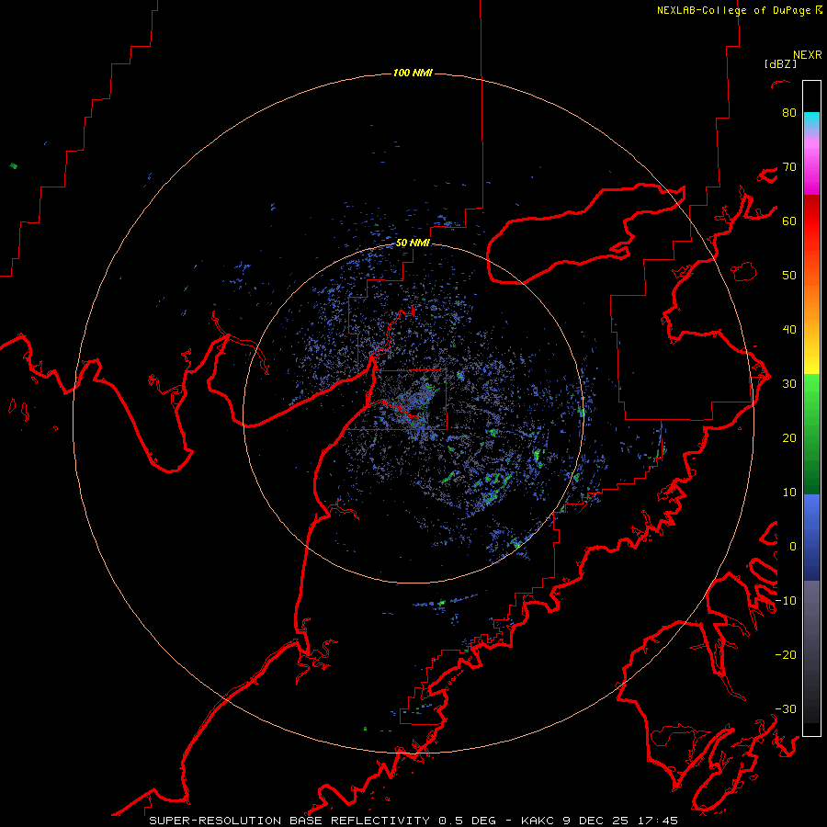The height and width of the screenshot is (827, 827).
Task: Click the 10 dBZ scale value
Action: (789, 493)
